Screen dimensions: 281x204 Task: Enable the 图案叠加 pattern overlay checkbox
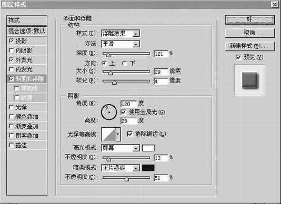pyautogui.click(x=11, y=136)
